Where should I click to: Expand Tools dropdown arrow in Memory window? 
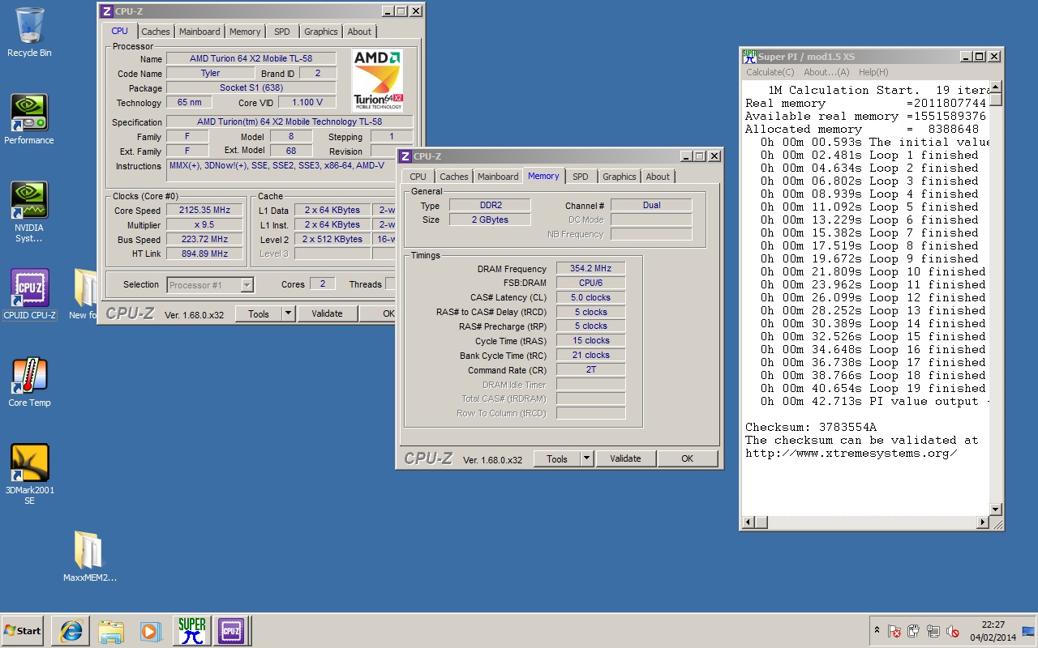point(586,458)
